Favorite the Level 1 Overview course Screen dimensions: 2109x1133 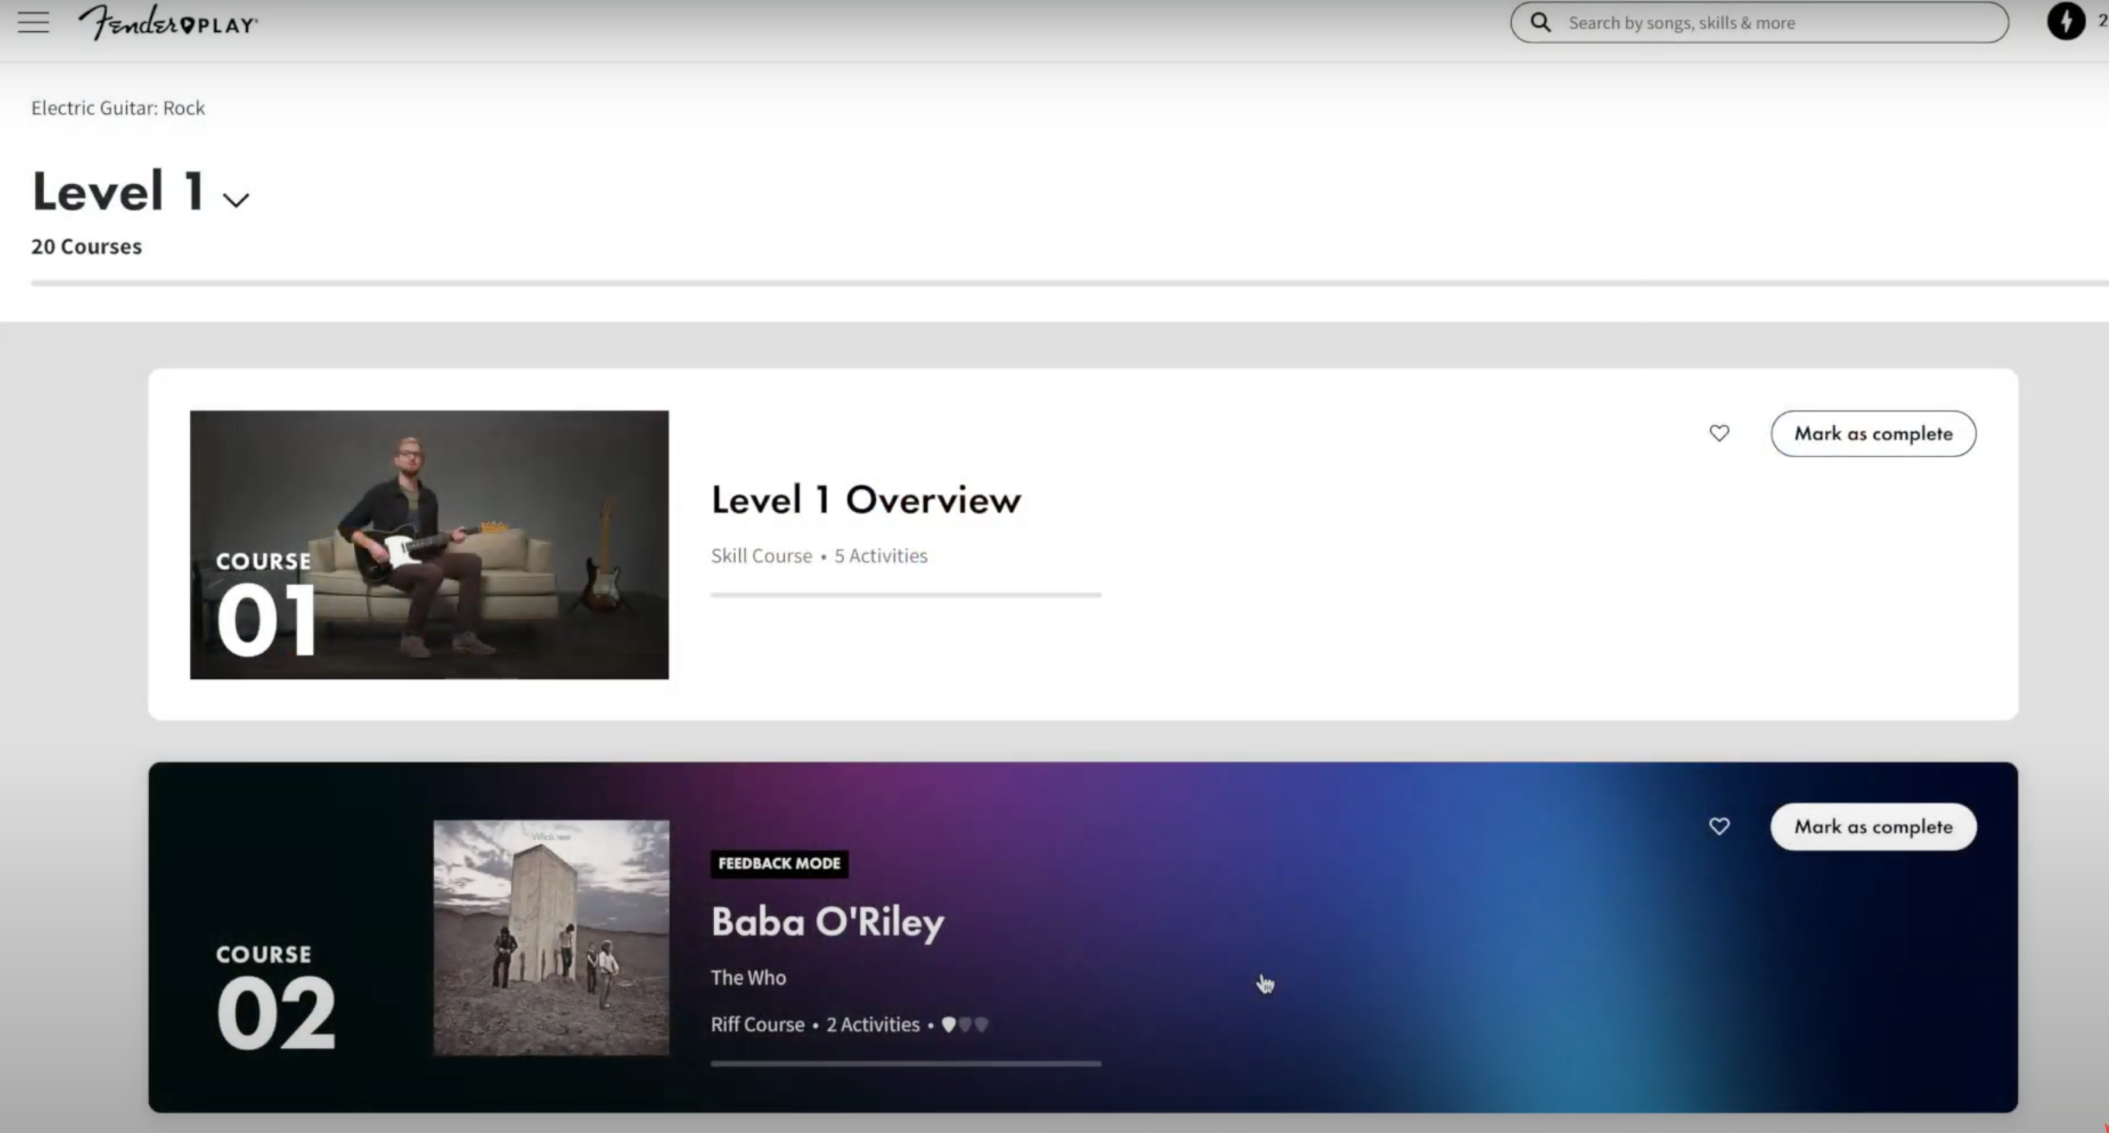[x=1719, y=433]
